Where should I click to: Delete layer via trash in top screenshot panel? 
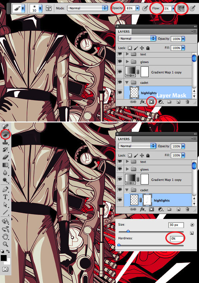click(187, 102)
